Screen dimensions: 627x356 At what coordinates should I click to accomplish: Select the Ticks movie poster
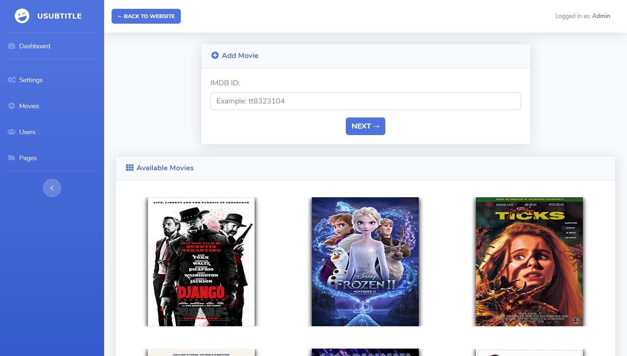(x=529, y=262)
